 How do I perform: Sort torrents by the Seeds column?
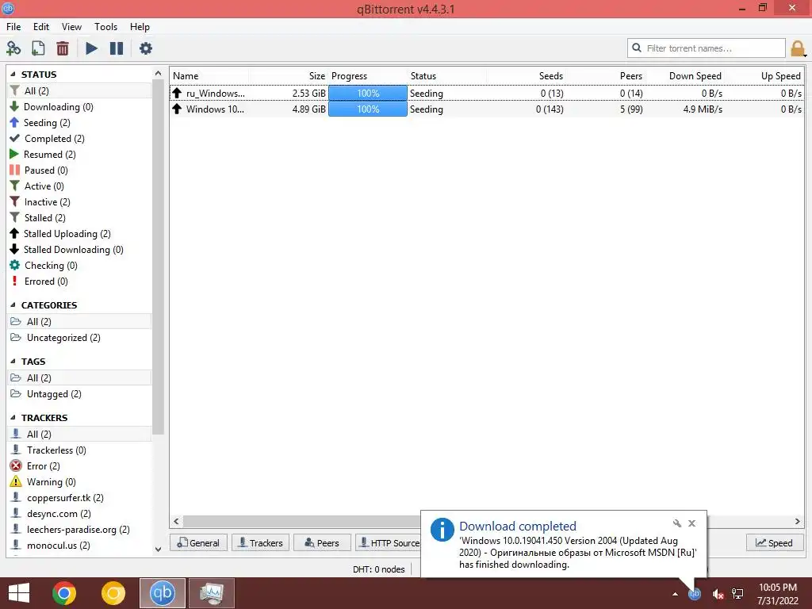[527, 76]
